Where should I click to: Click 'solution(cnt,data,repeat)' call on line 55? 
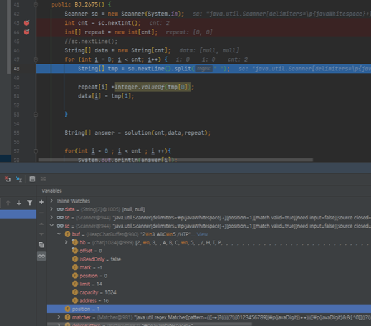[166, 133]
